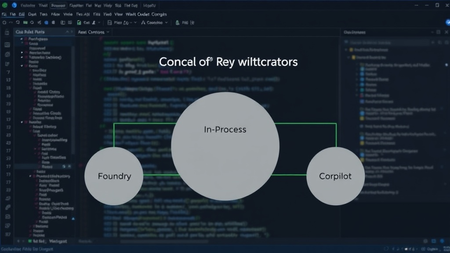Open the Aeel Cerrtons tab dropdown arrow
This screenshot has width=450, height=253.
(108, 32)
